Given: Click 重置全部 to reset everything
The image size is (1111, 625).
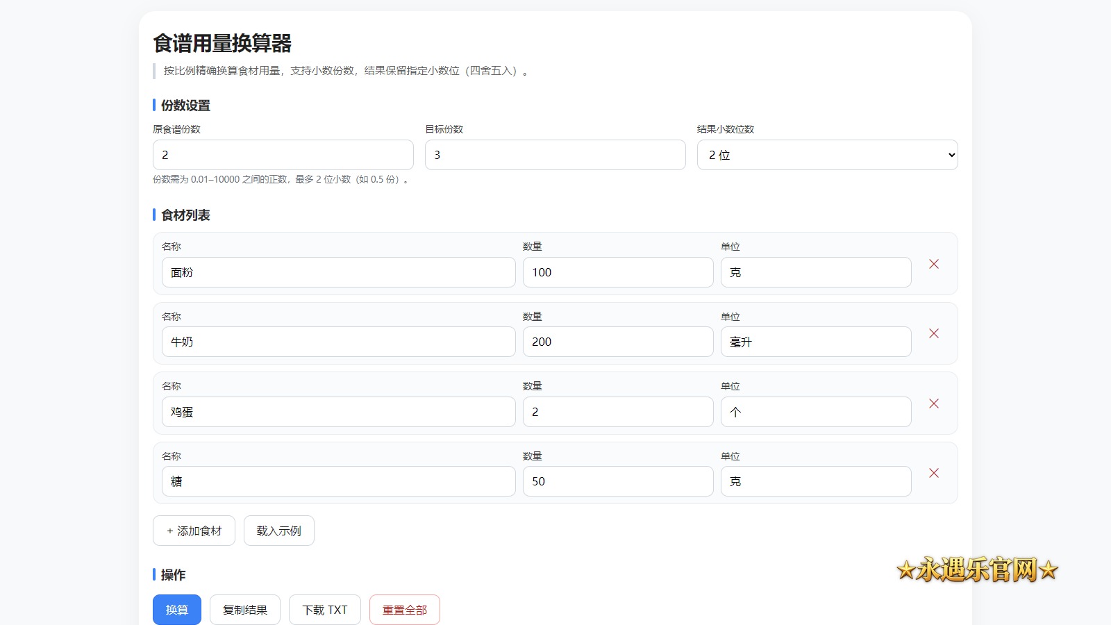Looking at the screenshot, I should (x=405, y=610).
